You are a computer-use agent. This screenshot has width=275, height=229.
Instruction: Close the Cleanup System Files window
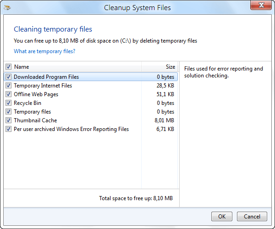[263, 7]
